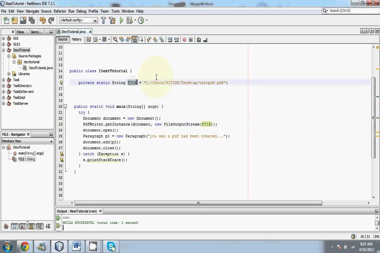Click the Clean and Build icon

pyautogui.click(x=112, y=21)
